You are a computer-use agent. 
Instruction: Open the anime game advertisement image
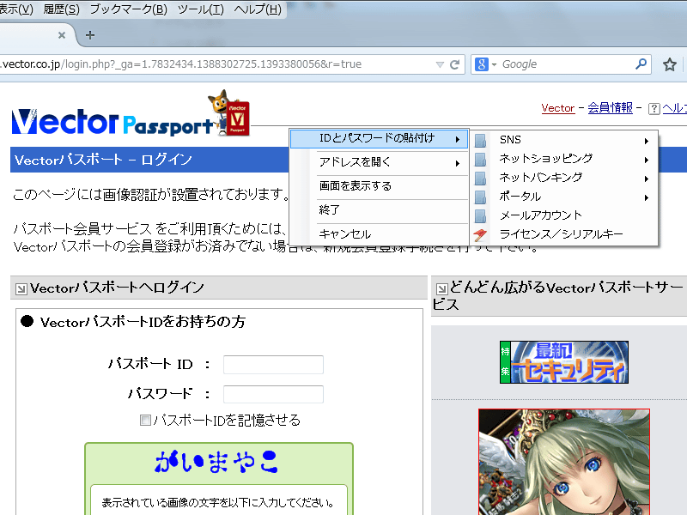point(564,462)
